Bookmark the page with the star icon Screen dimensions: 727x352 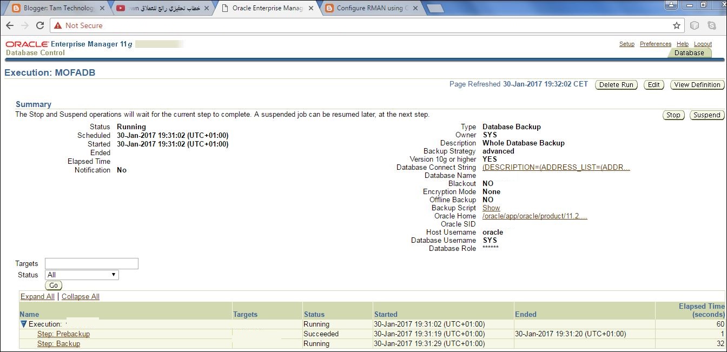click(x=676, y=25)
